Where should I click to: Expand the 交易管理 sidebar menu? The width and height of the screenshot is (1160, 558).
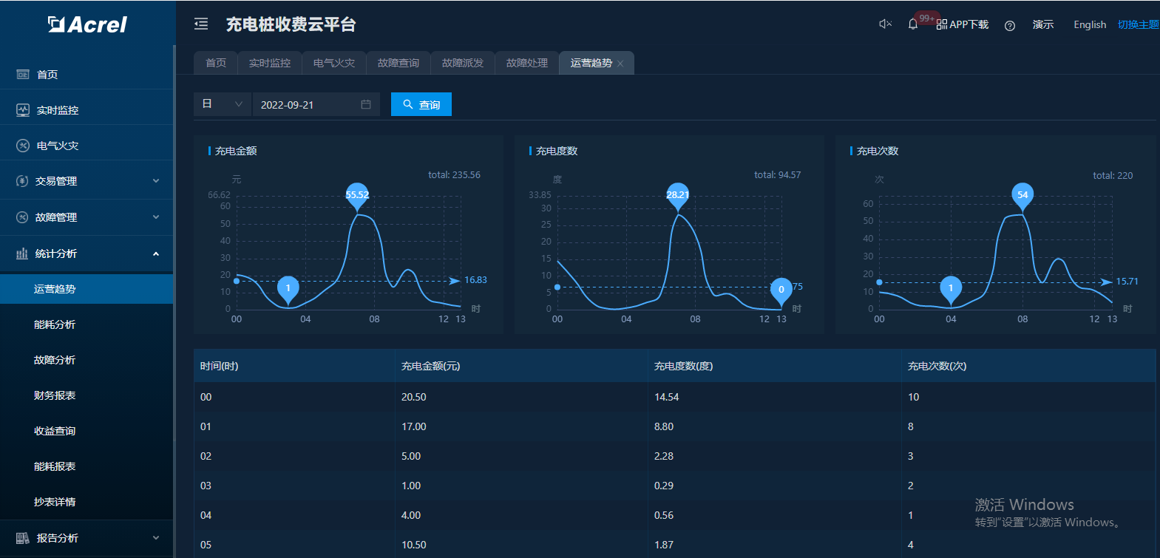[x=87, y=181]
